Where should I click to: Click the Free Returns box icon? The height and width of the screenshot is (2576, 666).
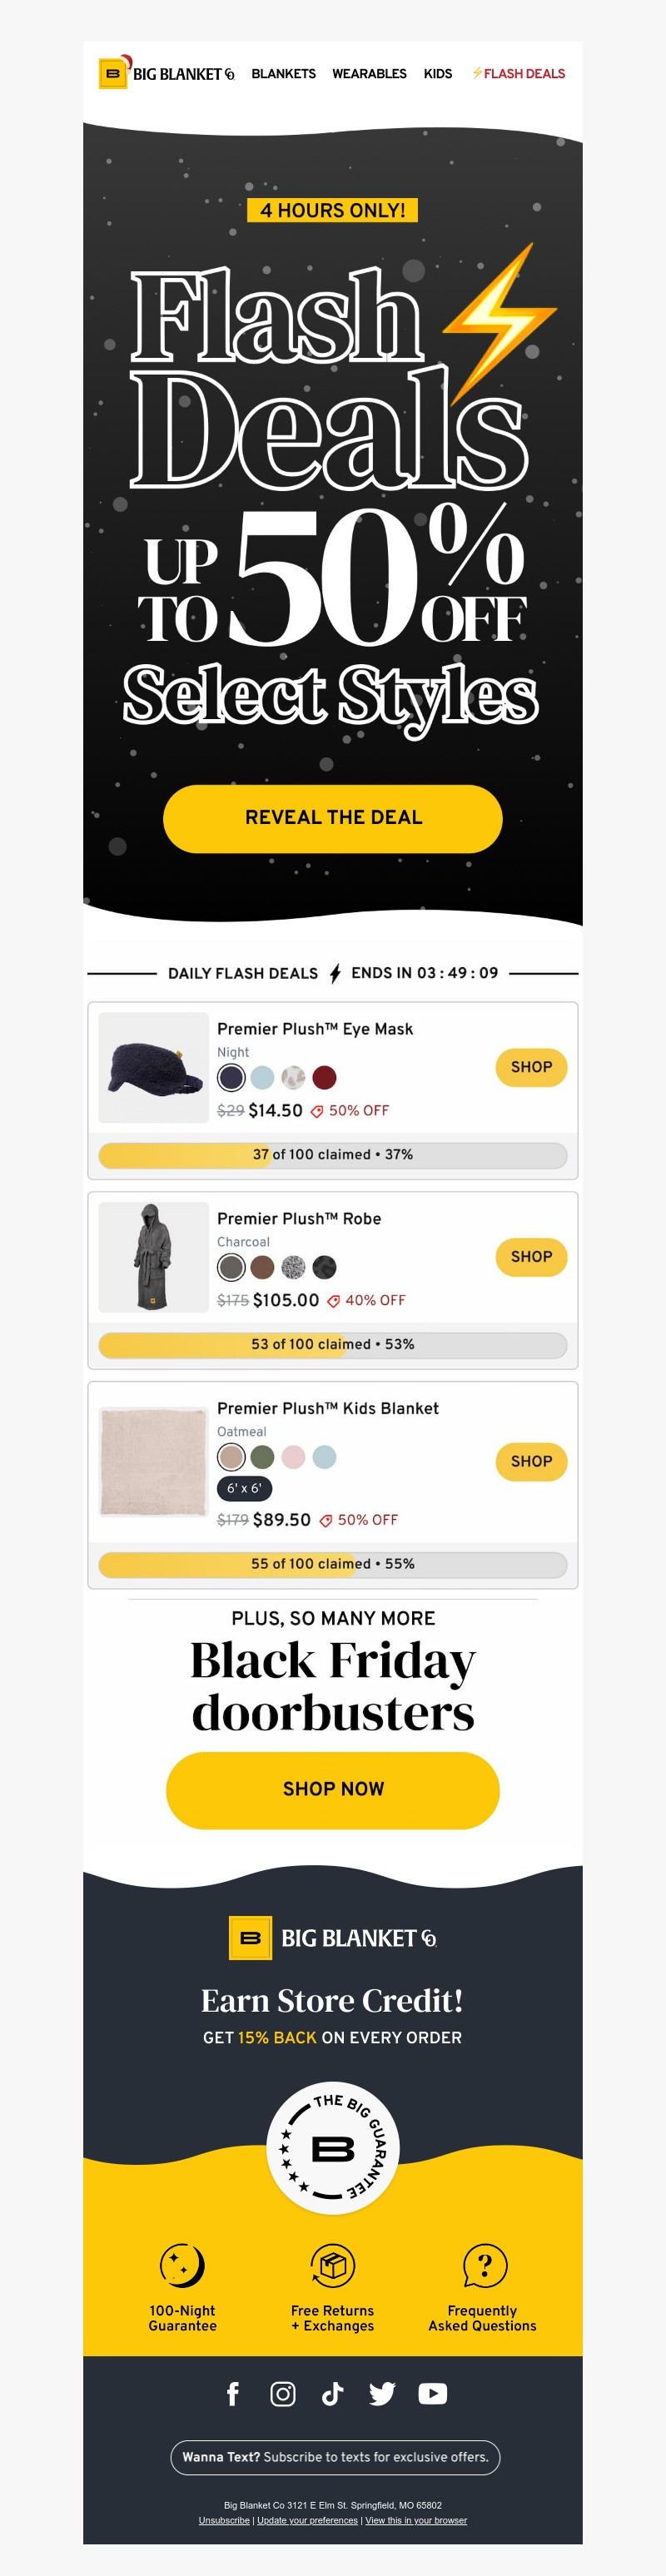point(333,2265)
